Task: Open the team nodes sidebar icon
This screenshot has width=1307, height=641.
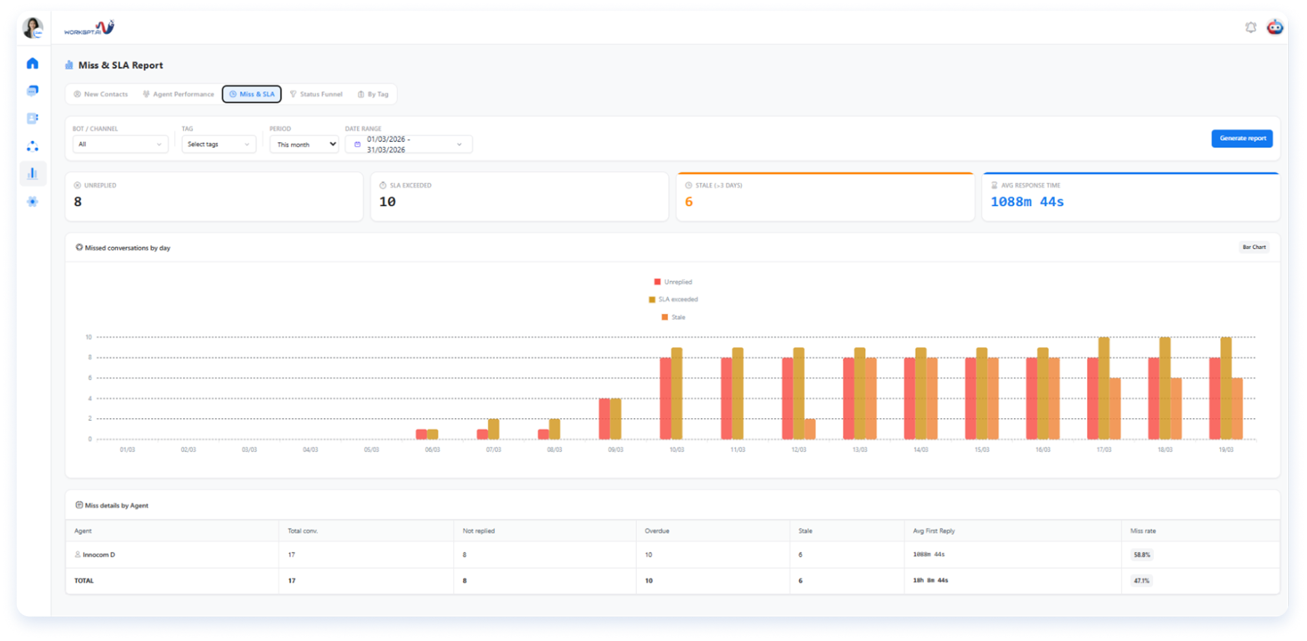Action: pos(33,146)
